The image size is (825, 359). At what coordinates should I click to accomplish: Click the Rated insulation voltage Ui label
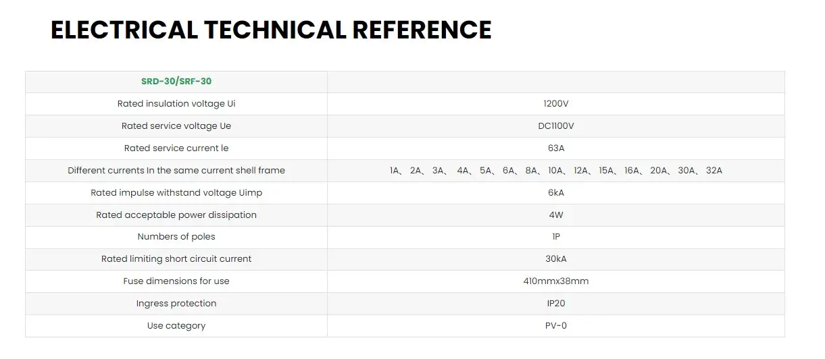click(x=176, y=104)
